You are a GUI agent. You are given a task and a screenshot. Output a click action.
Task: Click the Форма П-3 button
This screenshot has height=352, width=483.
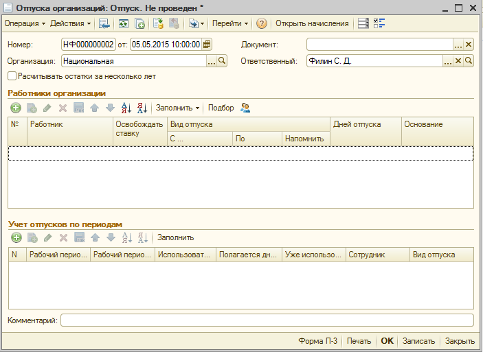[x=317, y=341]
